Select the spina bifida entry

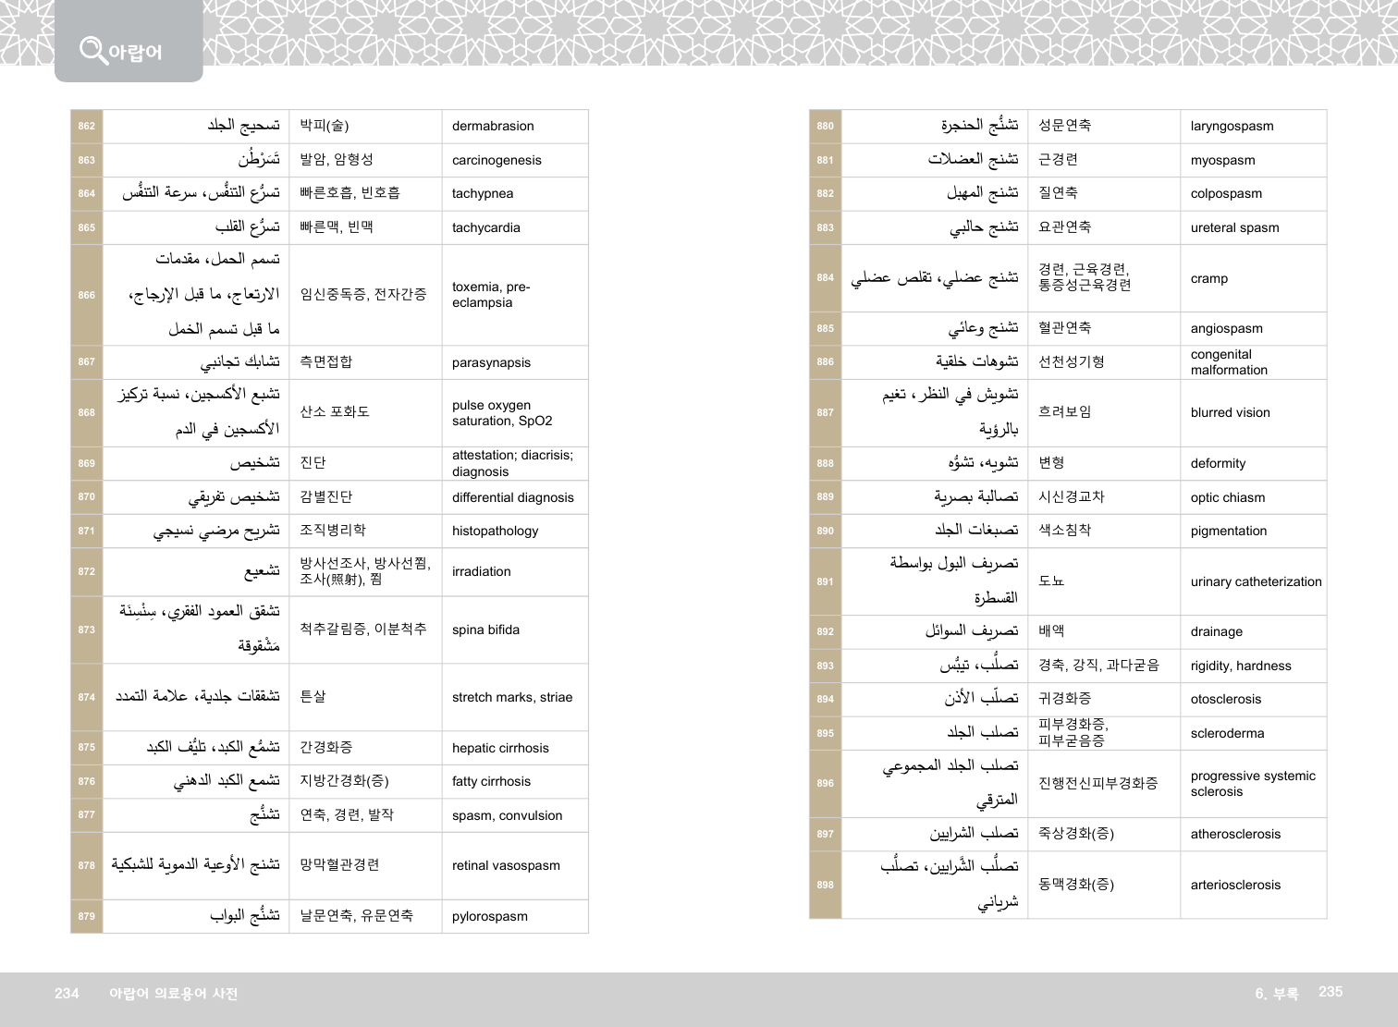485,630
